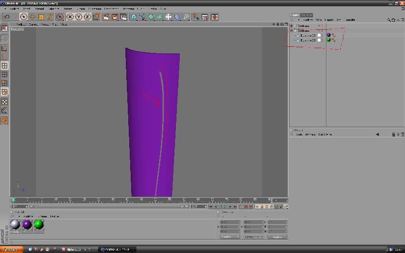Select the purple material sphere
The image size is (405, 253).
[27, 225]
